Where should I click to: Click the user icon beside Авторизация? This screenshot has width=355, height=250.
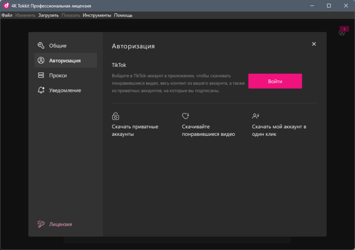(41, 60)
